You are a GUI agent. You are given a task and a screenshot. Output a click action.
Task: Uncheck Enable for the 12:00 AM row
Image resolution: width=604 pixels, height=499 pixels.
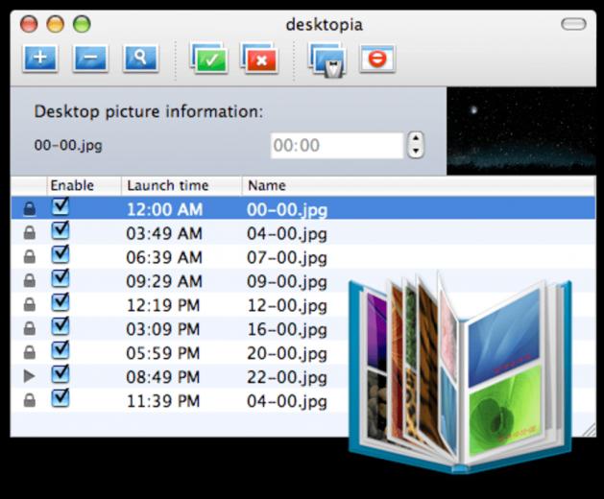pos(60,206)
